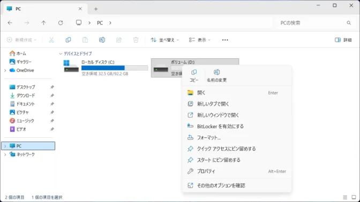Click the pin icon beside ドキュメント
This screenshot has width=360, height=202.
(x=52, y=104)
